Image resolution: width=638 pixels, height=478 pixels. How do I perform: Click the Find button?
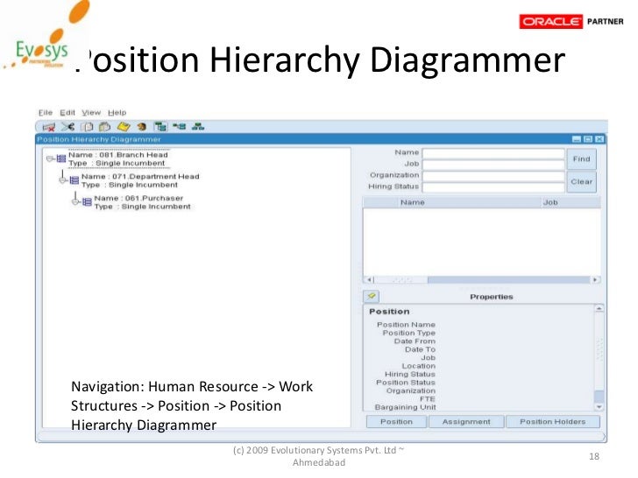(x=581, y=159)
